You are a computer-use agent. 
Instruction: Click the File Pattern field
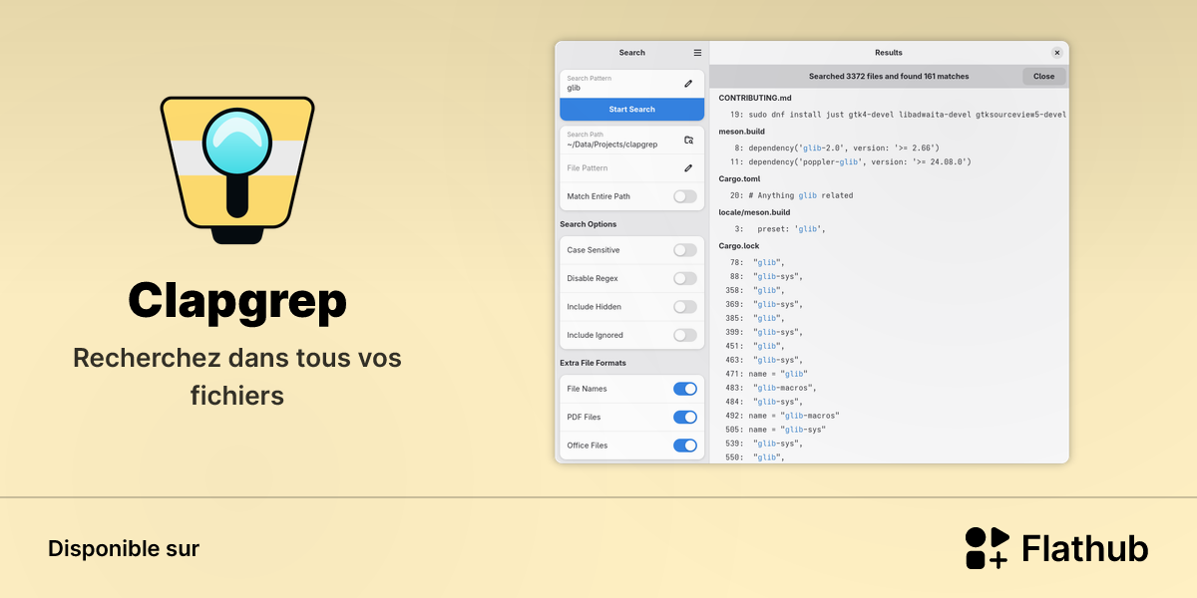[x=632, y=168]
